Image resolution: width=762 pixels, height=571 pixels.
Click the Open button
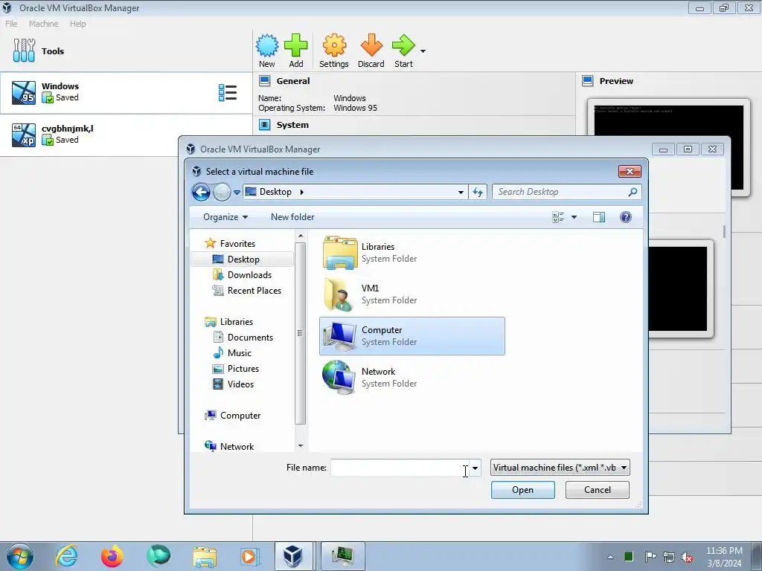coord(522,490)
